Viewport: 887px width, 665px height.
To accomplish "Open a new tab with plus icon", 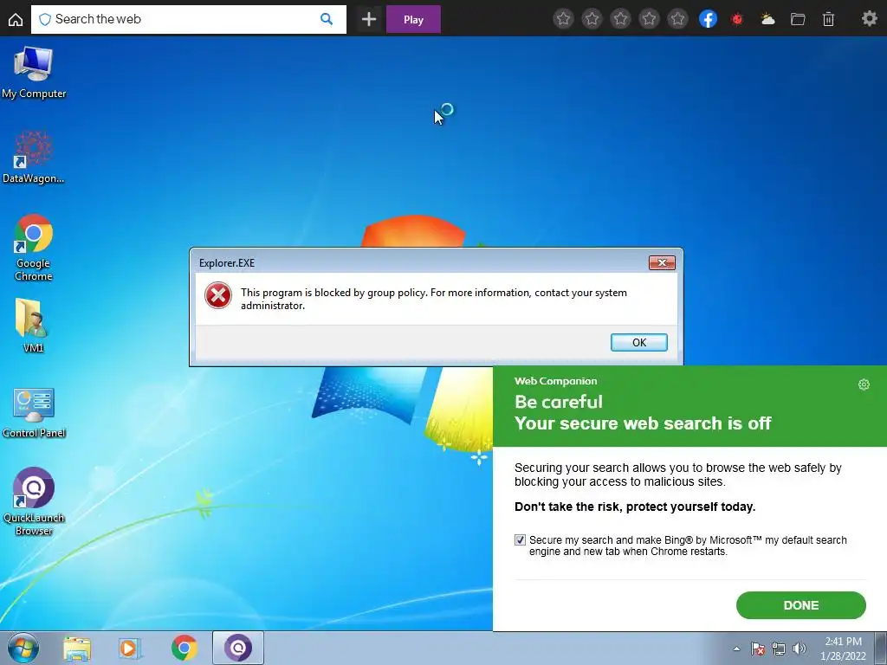I will (x=369, y=19).
